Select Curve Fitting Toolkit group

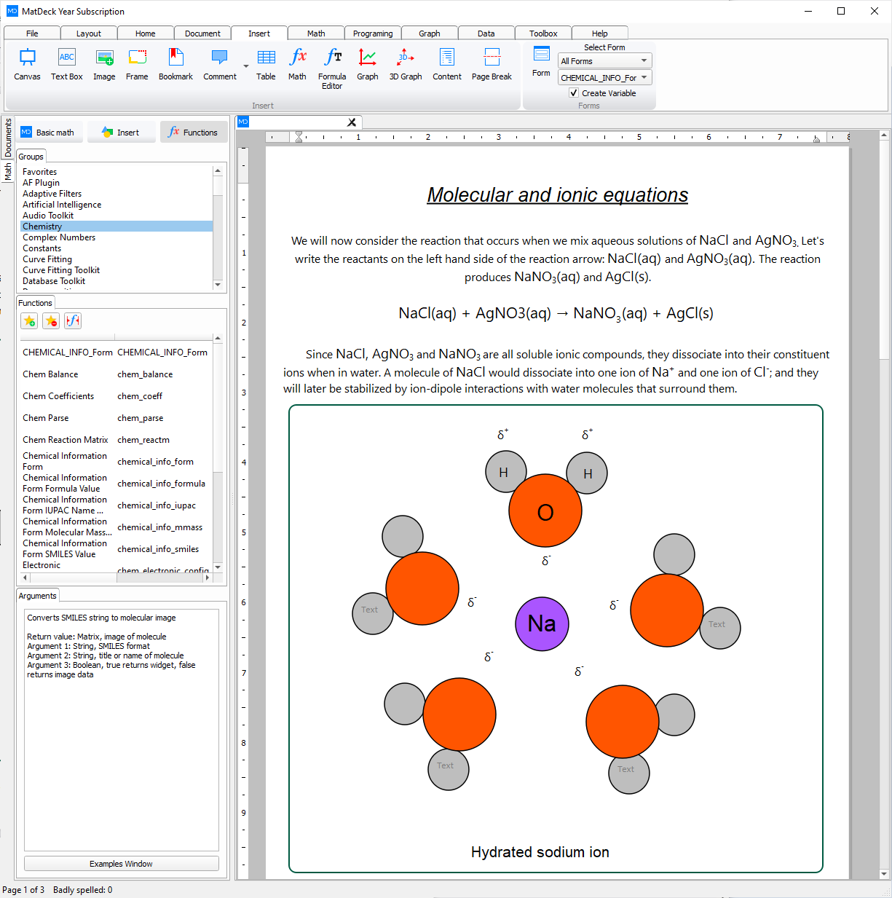click(117, 270)
